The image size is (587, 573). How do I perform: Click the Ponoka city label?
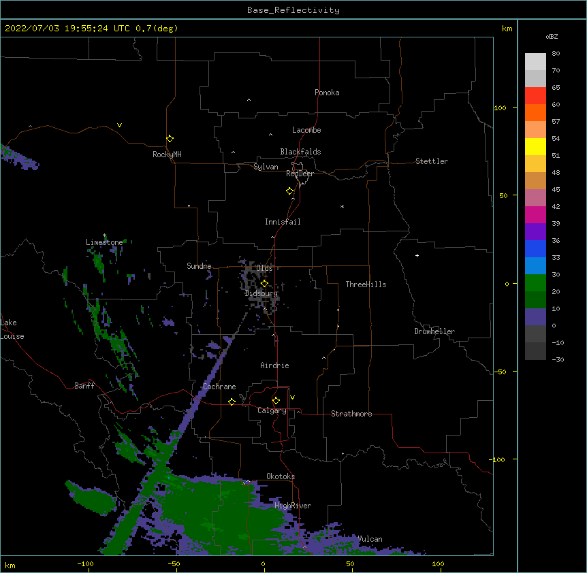(327, 93)
